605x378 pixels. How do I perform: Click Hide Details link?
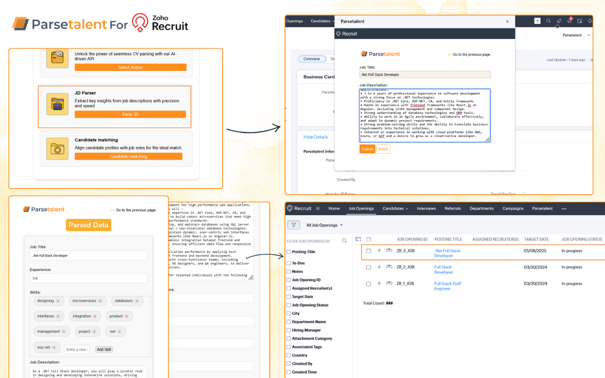click(315, 137)
